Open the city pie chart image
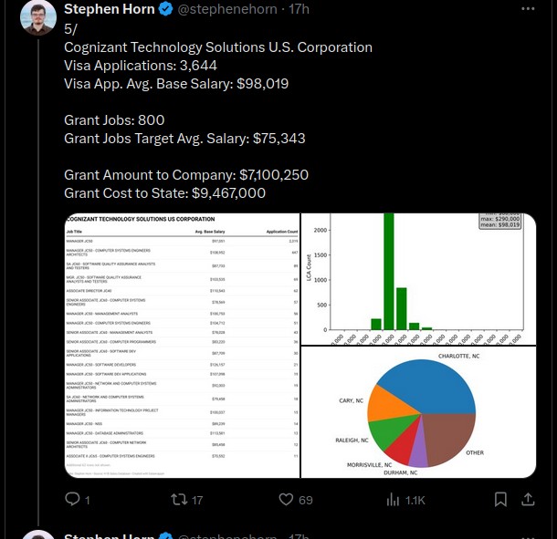The image size is (557, 539). 418,412
